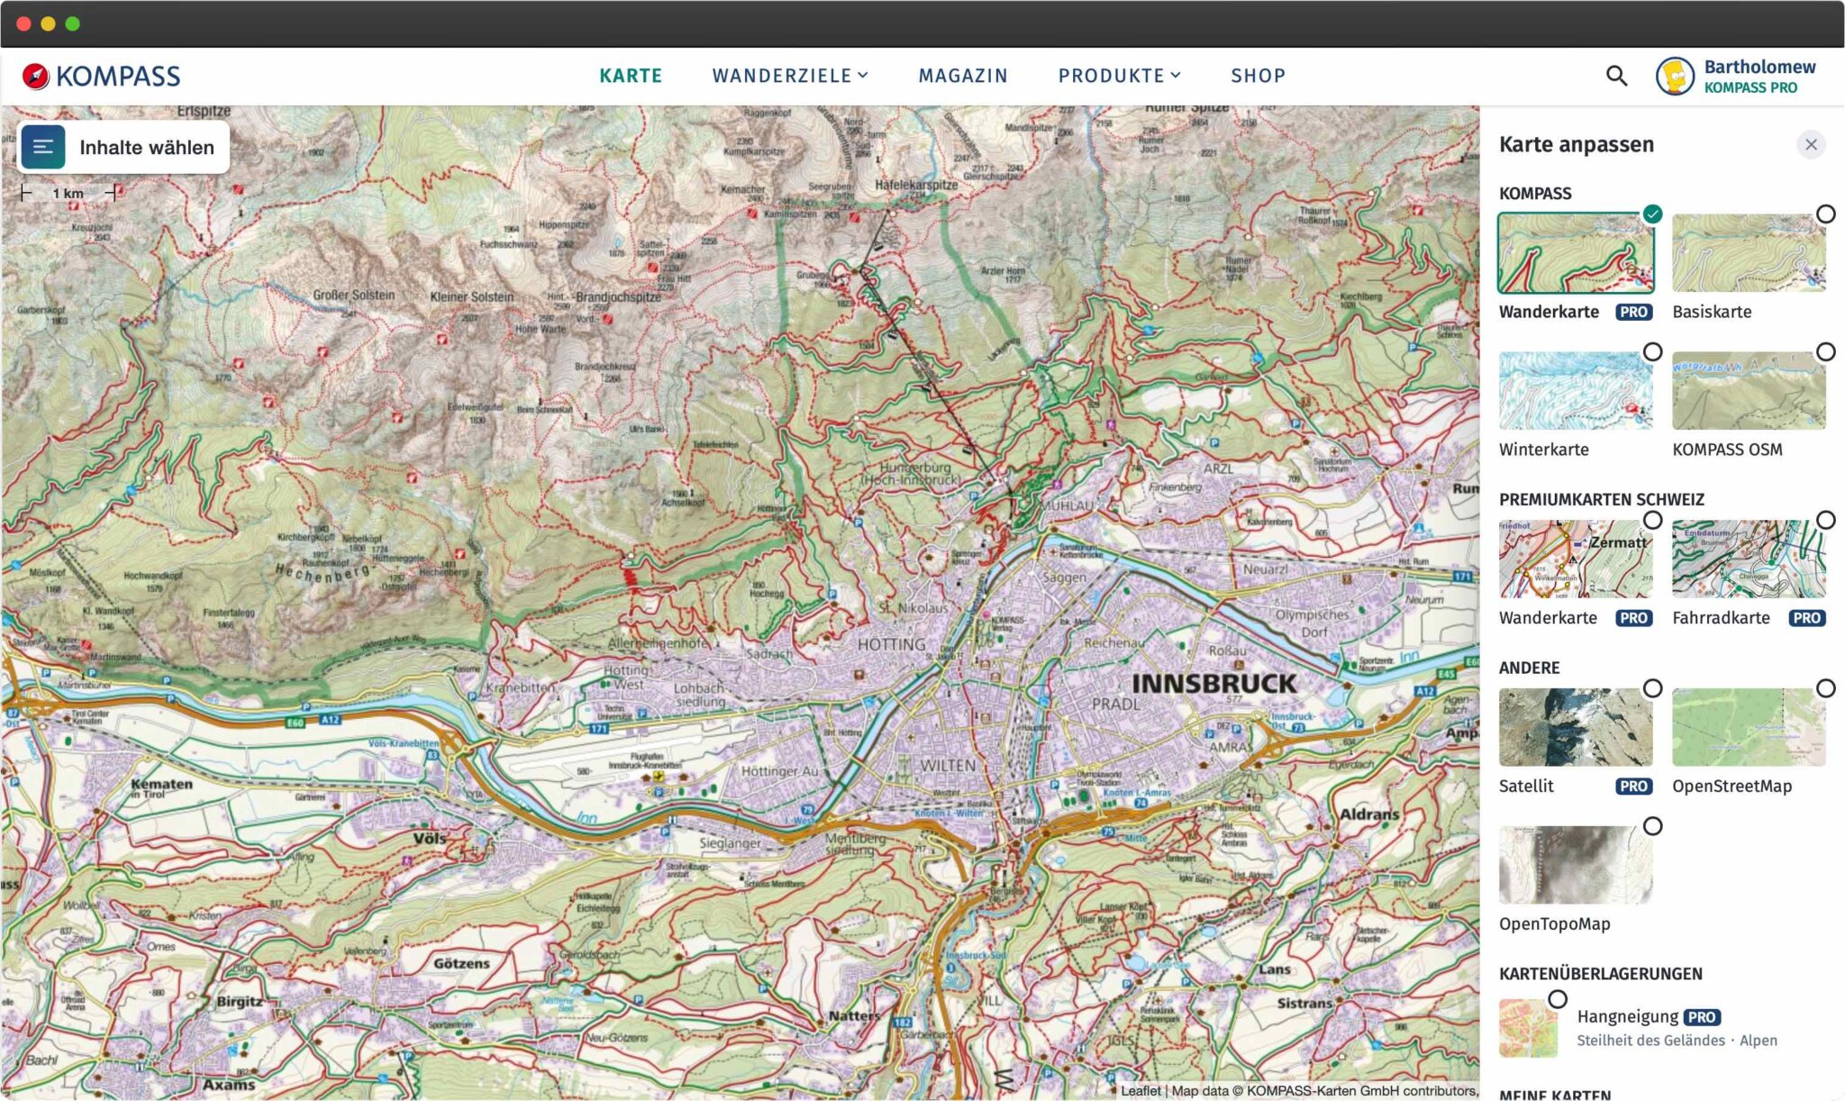Click the Aldrans village label
Viewport: 1845px width, 1101px height.
(x=1369, y=814)
